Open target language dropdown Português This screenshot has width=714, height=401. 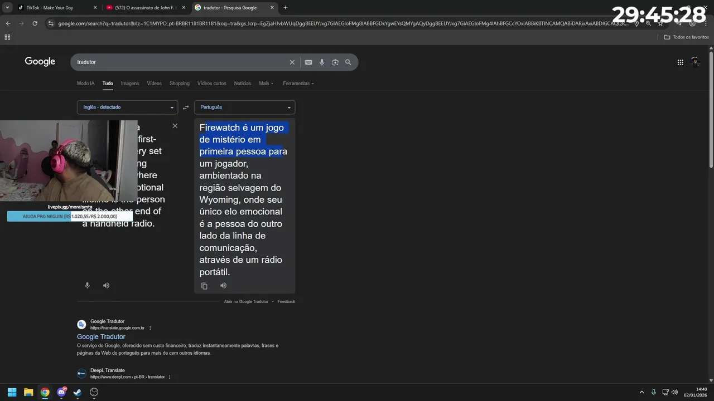(244, 107)
